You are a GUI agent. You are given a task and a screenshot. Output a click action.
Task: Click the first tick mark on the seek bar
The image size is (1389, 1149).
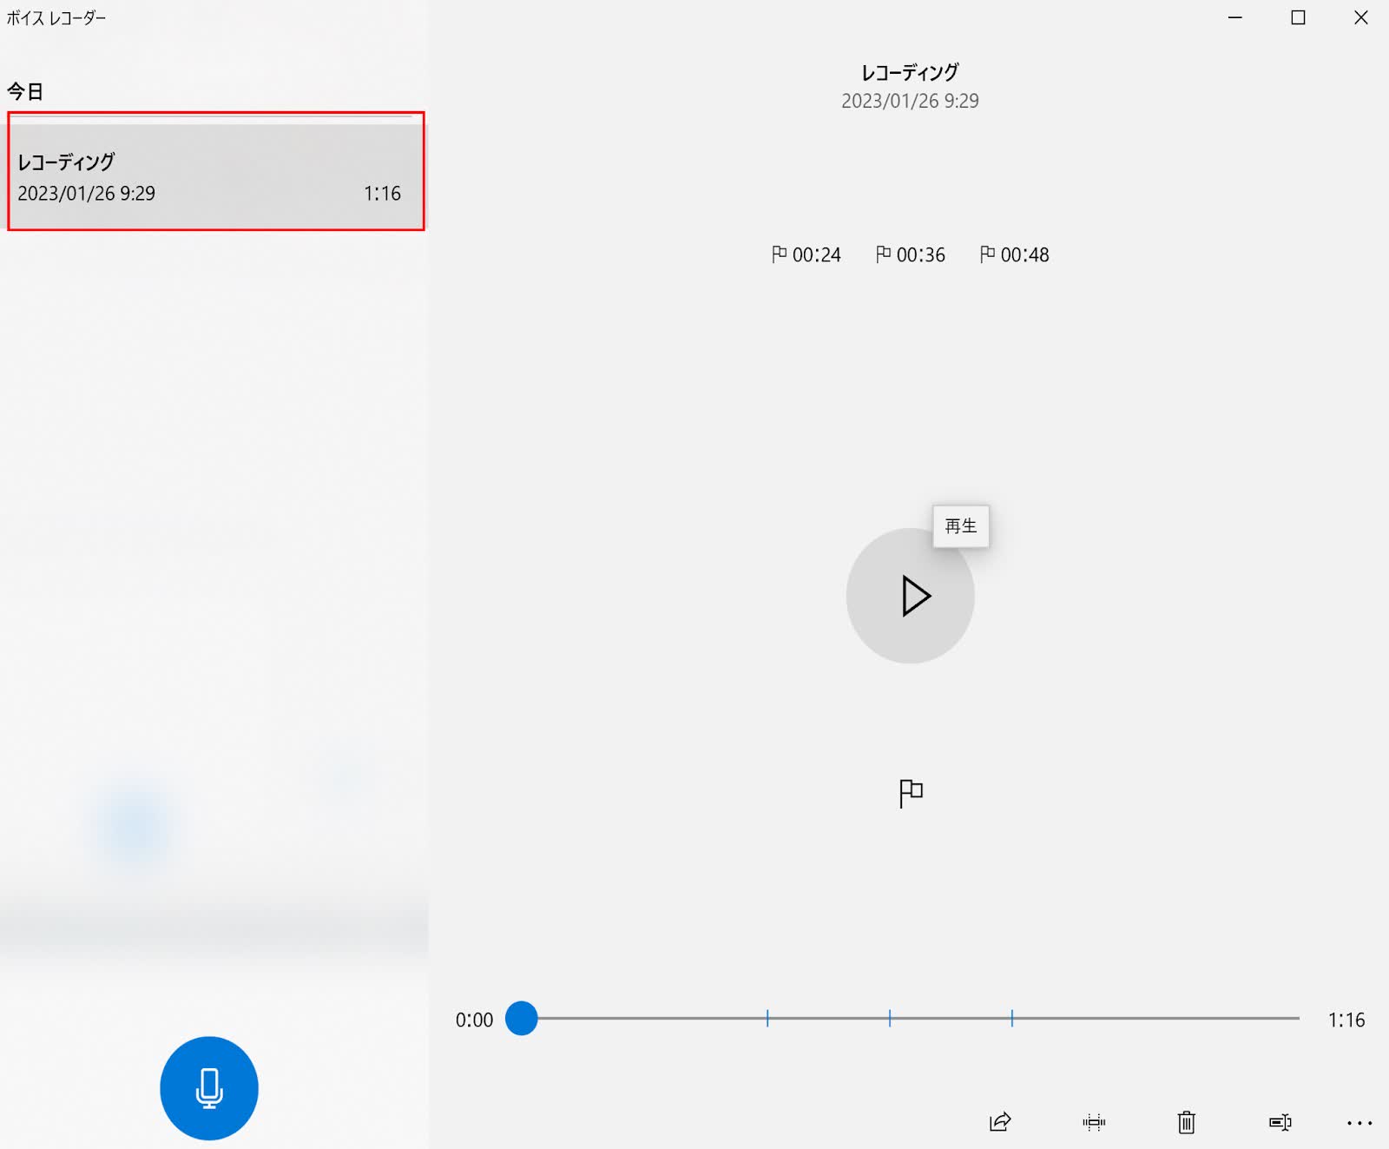point(767,1018)
